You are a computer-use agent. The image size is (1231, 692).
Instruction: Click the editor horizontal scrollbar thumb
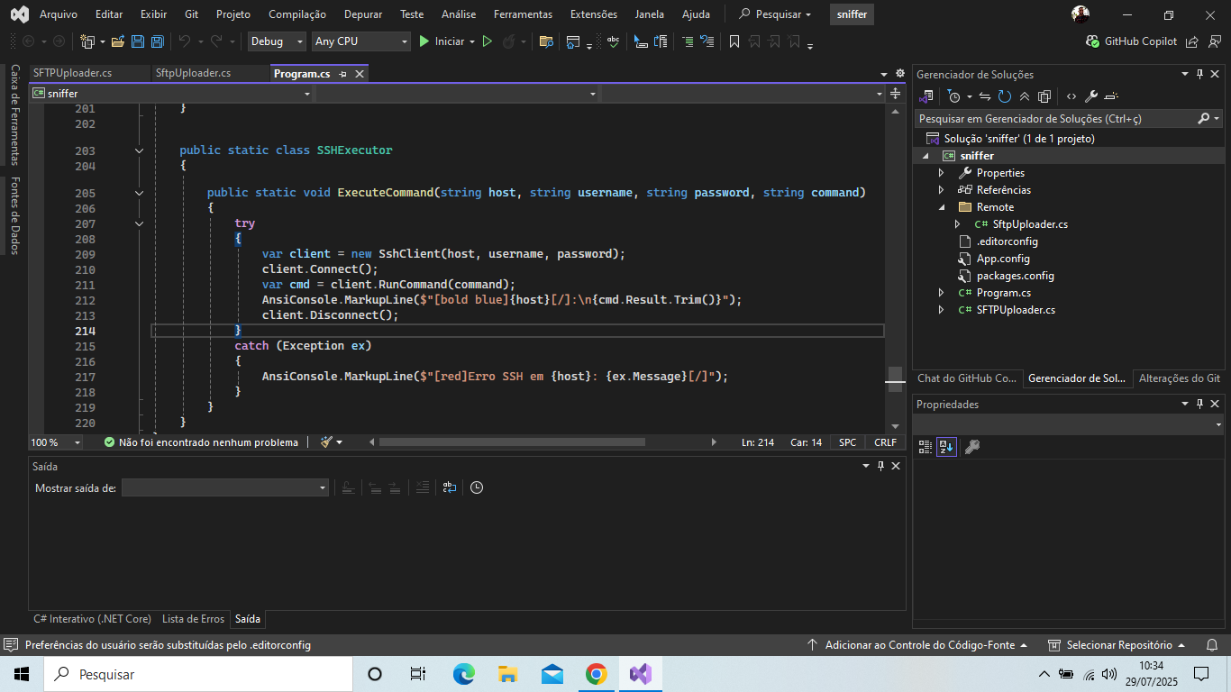tap(512, 442)
